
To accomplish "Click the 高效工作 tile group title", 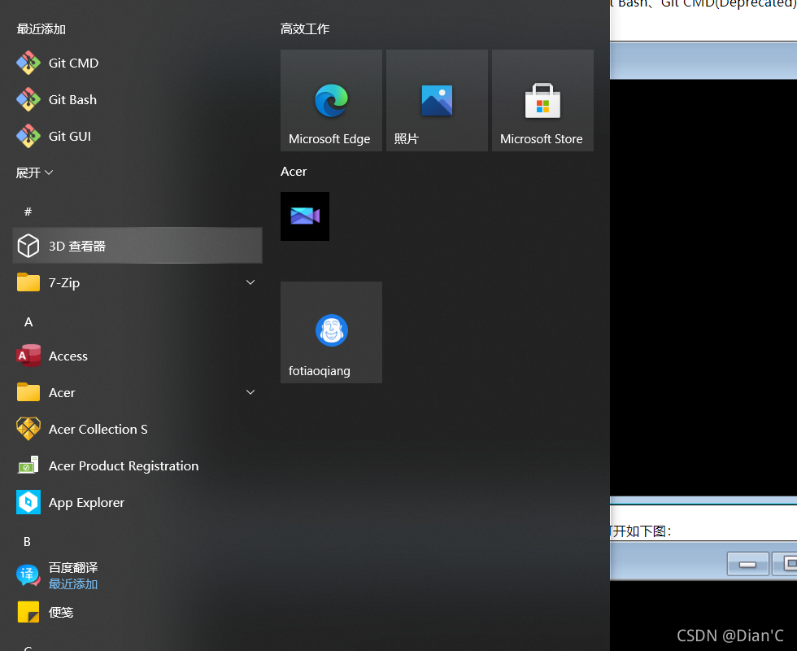I will point(305,29).
